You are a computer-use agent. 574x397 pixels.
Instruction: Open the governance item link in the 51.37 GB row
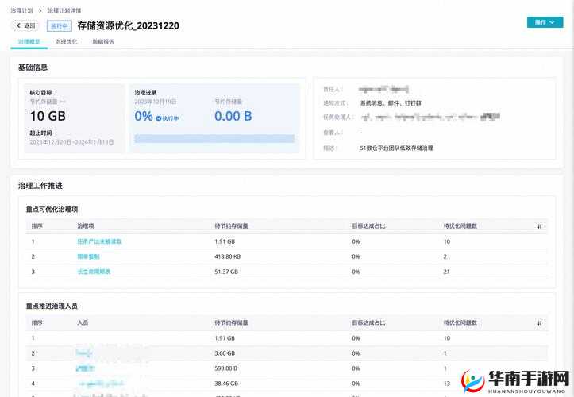[x=94, y=272]
